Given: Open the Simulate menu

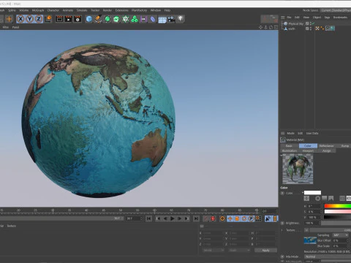Looking at the screenshot, I should [82, 10].
